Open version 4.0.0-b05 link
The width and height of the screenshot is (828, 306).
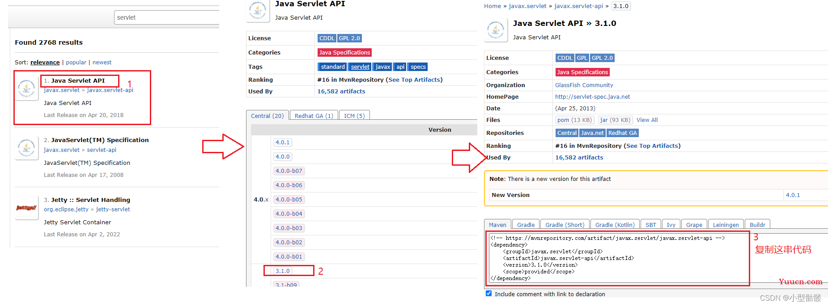289,200
